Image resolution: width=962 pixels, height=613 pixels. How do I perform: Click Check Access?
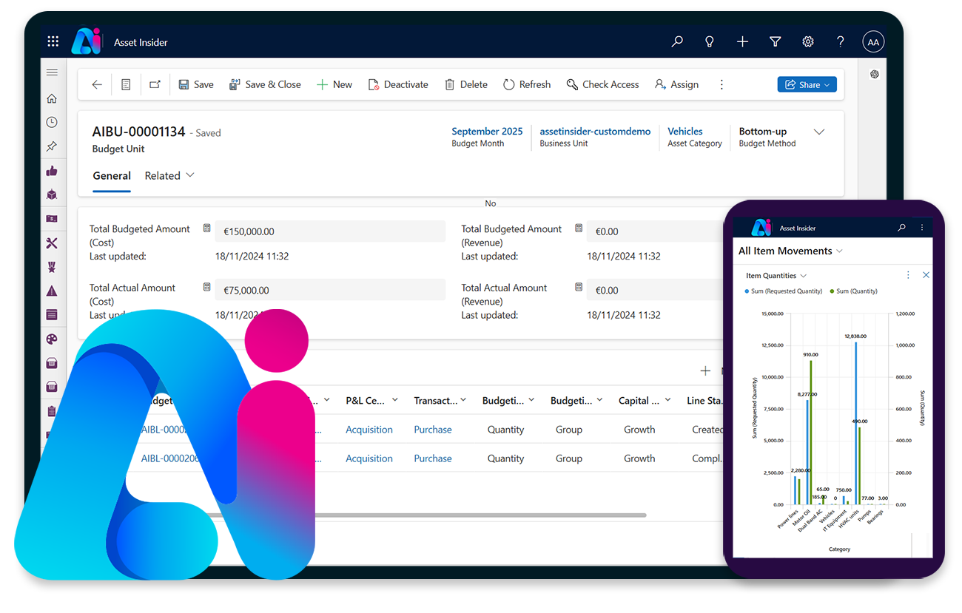pyautogui.click(x=603, y=84)
